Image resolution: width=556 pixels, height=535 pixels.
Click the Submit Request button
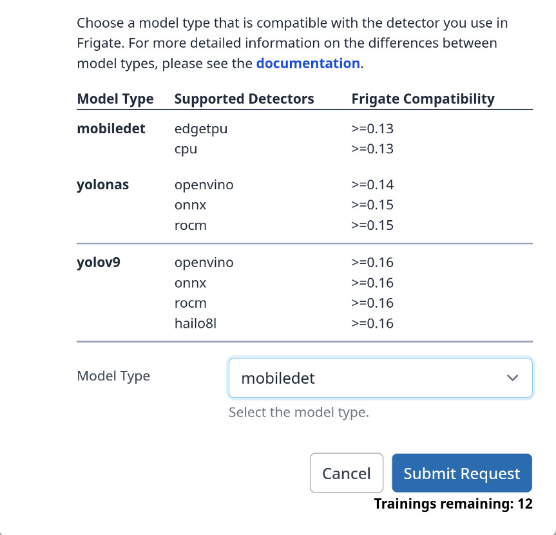(461, 473)
